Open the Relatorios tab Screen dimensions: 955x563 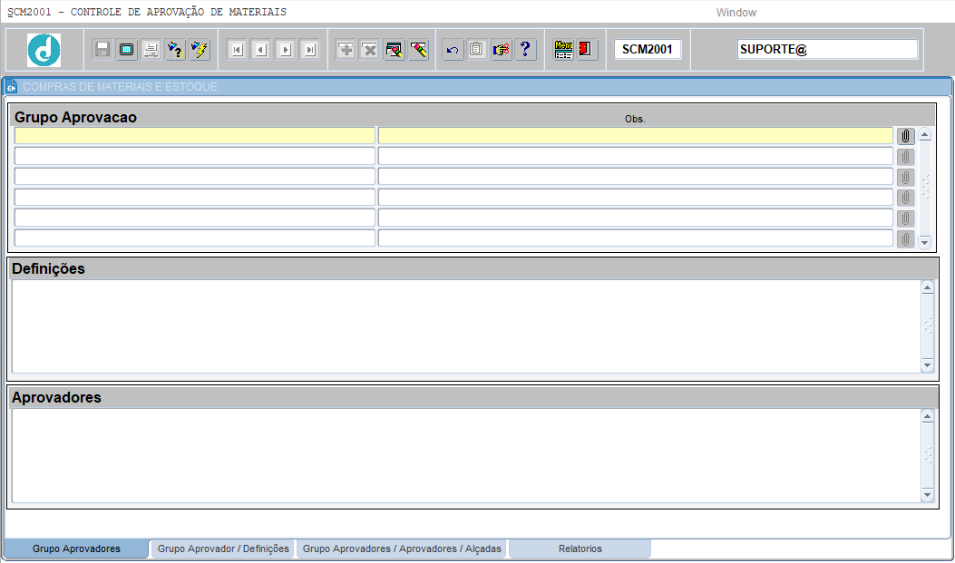(x=580, y=548)
